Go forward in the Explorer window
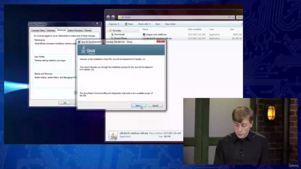This screenshot has height=169, width=301. click(x=113, y=17)
